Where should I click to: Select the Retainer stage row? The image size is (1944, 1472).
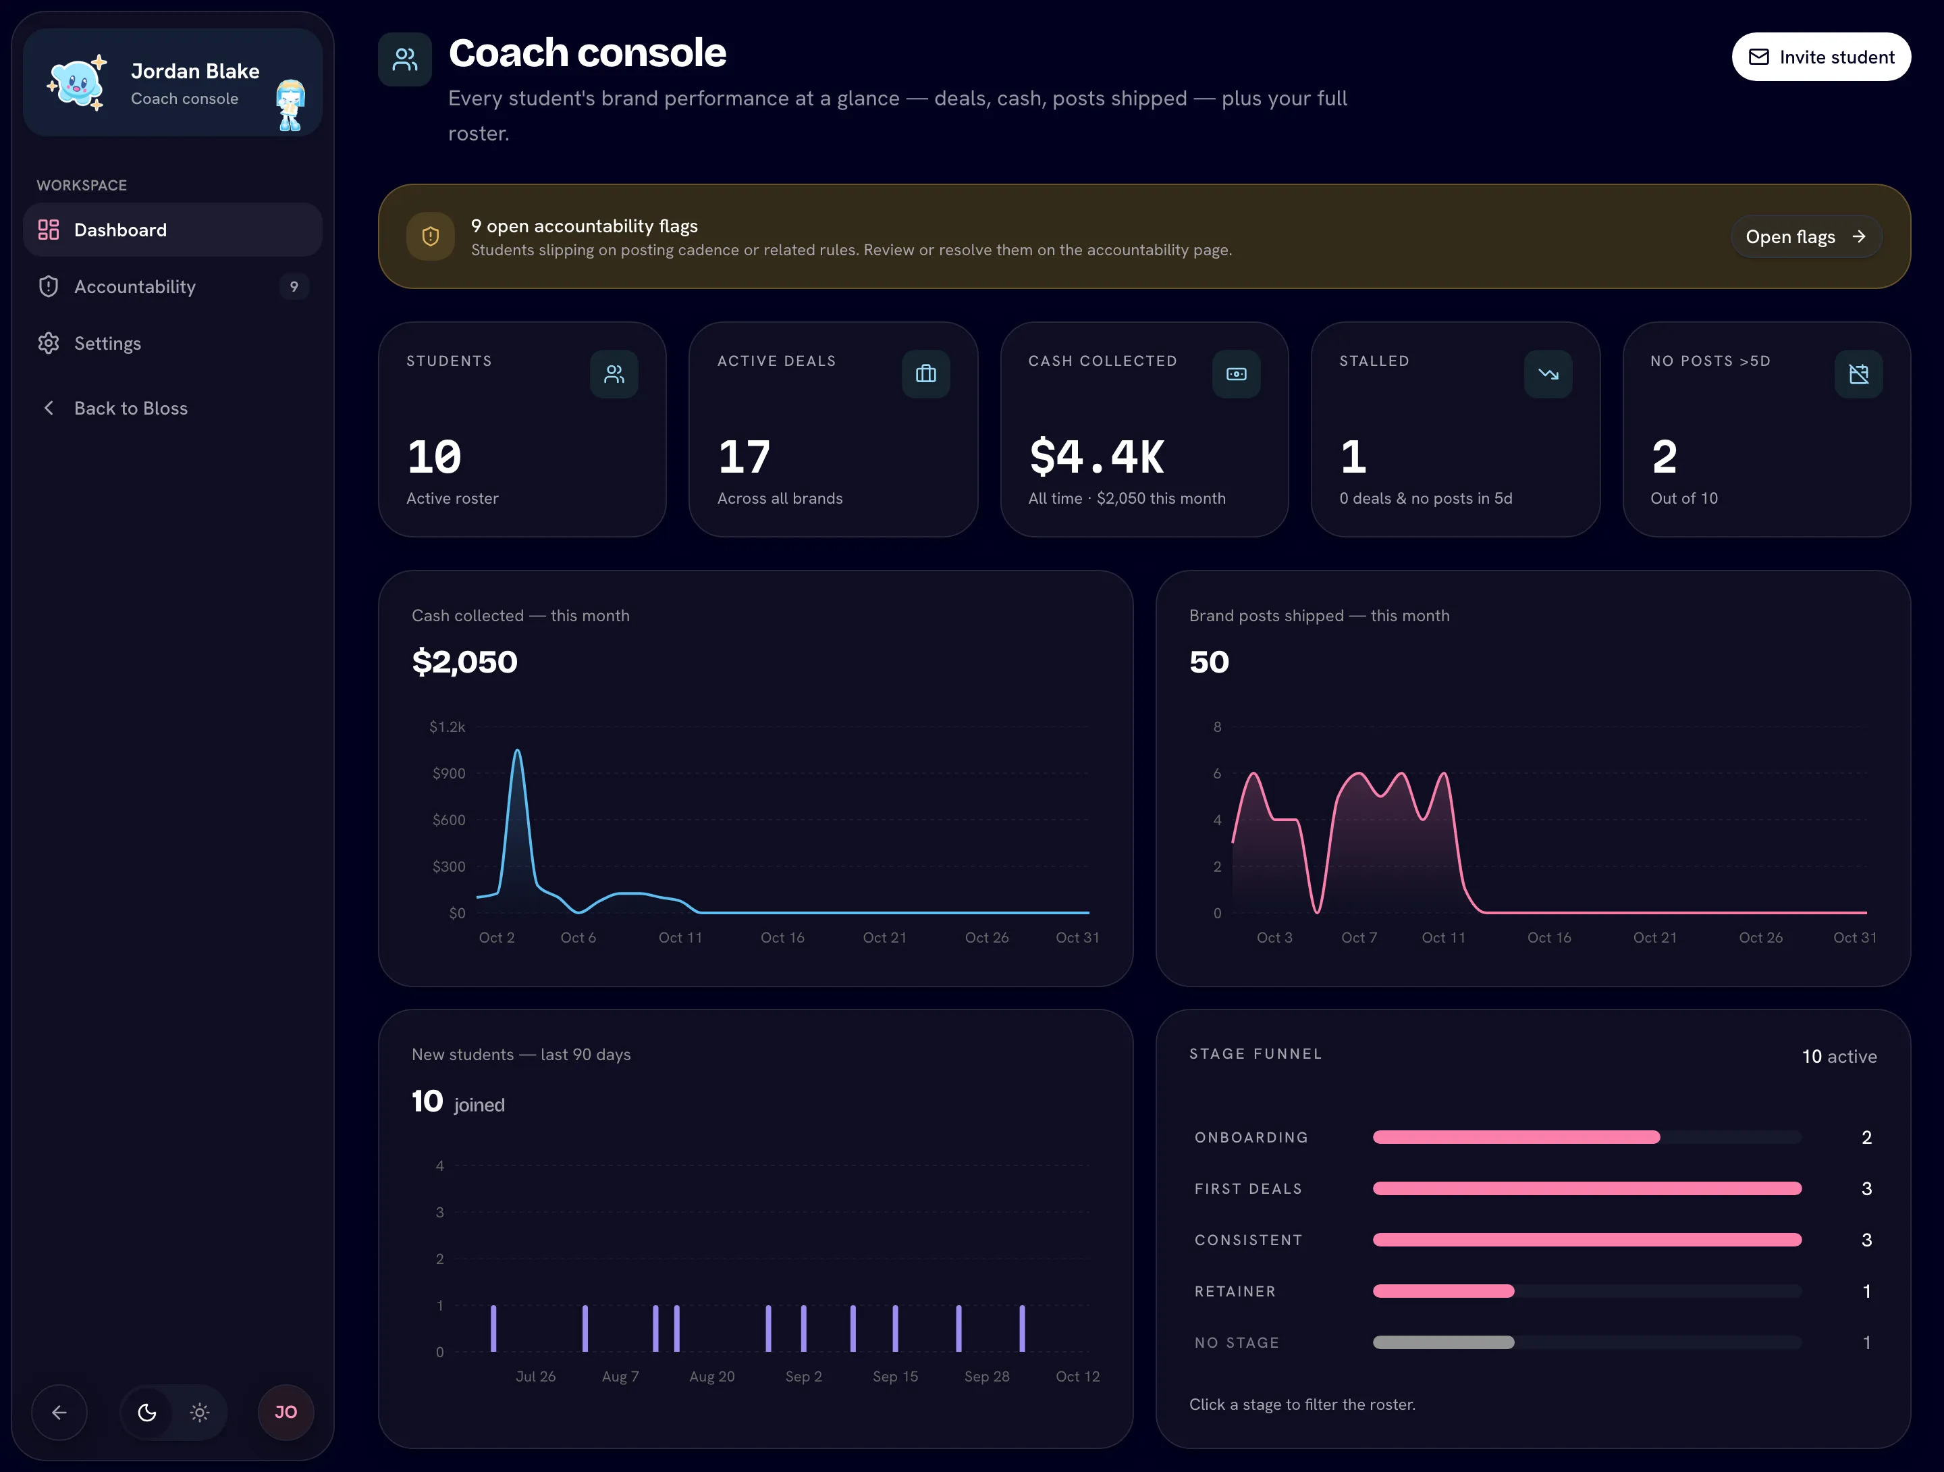tap(1534, 1291)
